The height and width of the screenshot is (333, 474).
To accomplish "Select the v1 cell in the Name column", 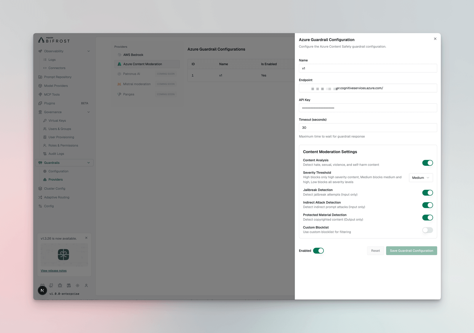I will click(221, 75).
